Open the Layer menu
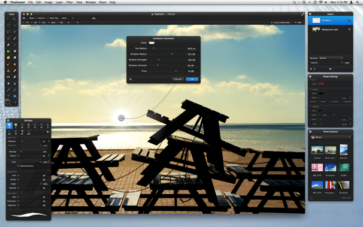363x227 pixels. 59,2
